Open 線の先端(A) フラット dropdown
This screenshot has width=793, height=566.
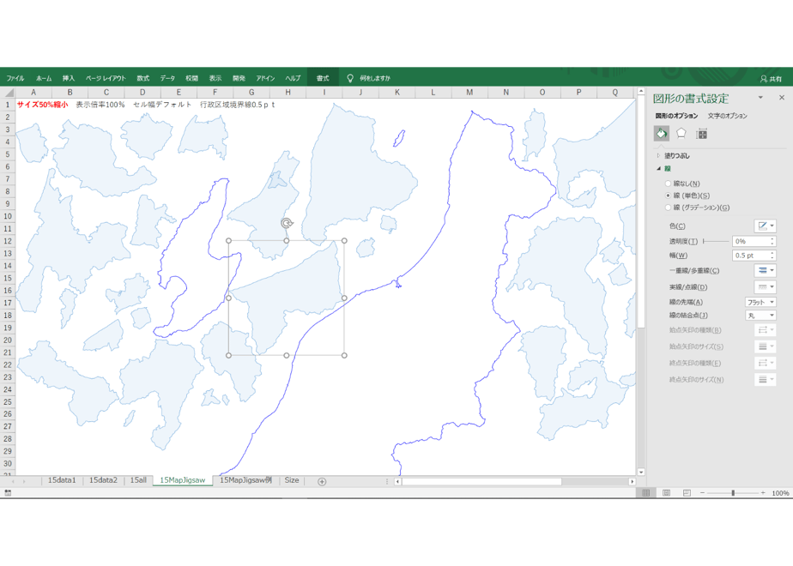pyautogui.click(x=760, y=302)
